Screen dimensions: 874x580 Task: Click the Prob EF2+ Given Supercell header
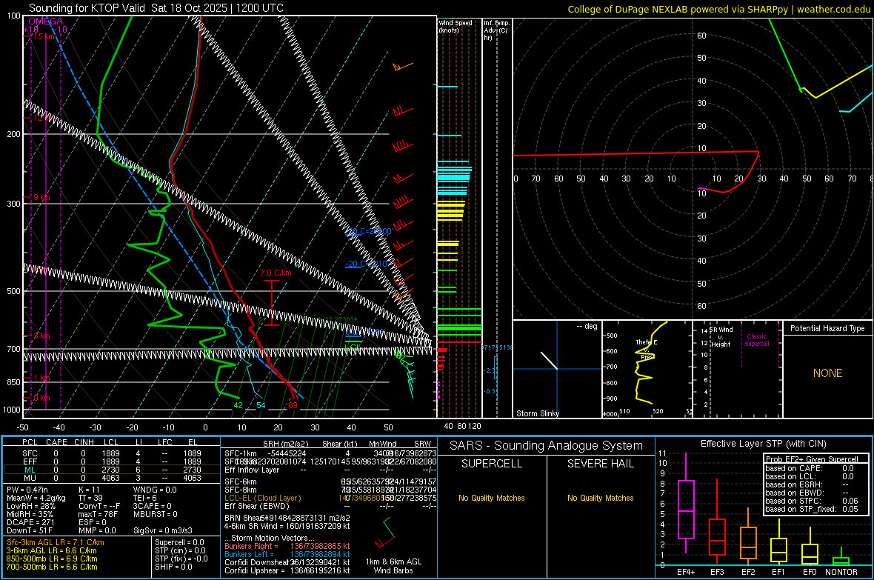point(812,459)
